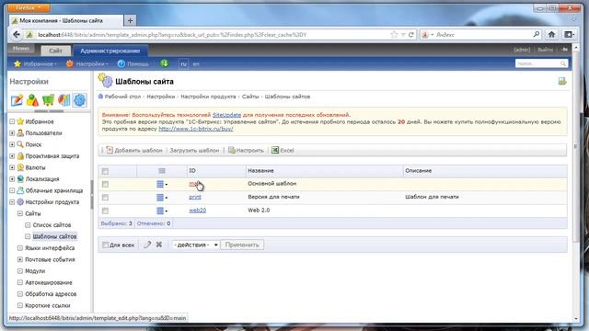Click the browser address bar
The width and height of the screenshot is (589, 331).
click(213, 35)
